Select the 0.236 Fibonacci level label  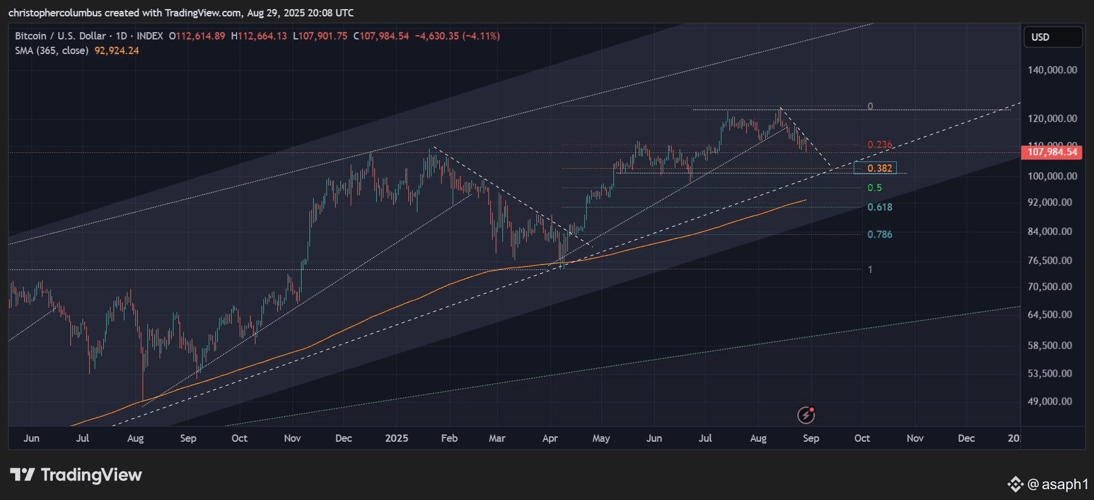(879, 144)
